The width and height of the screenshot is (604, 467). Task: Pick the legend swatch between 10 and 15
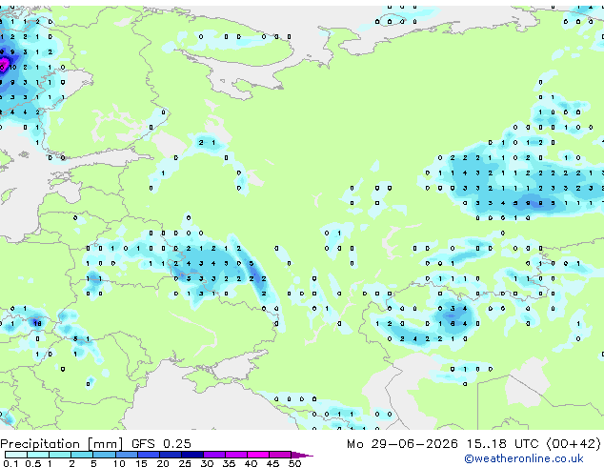[126, 455]
